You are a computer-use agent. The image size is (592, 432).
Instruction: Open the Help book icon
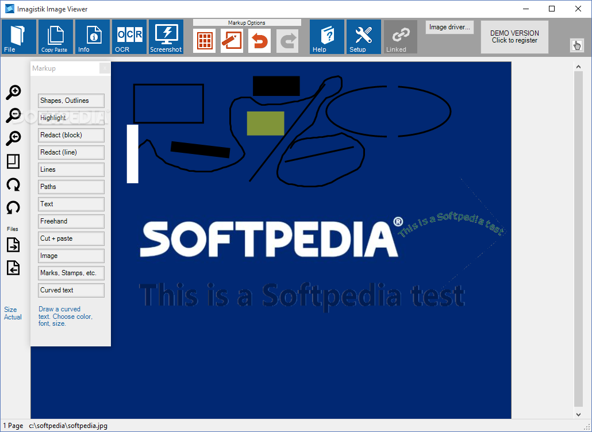[327, 37]
